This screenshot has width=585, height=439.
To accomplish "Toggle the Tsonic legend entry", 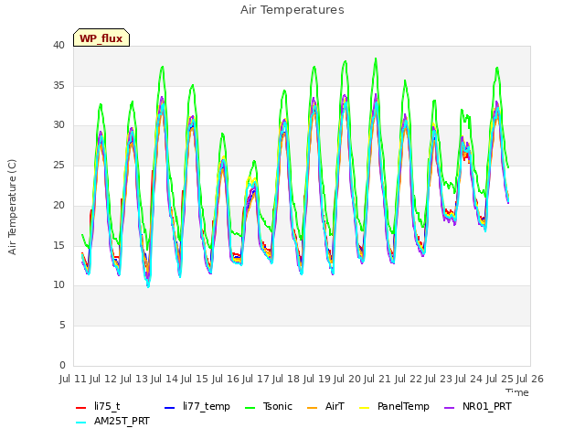I will (269, 406).
